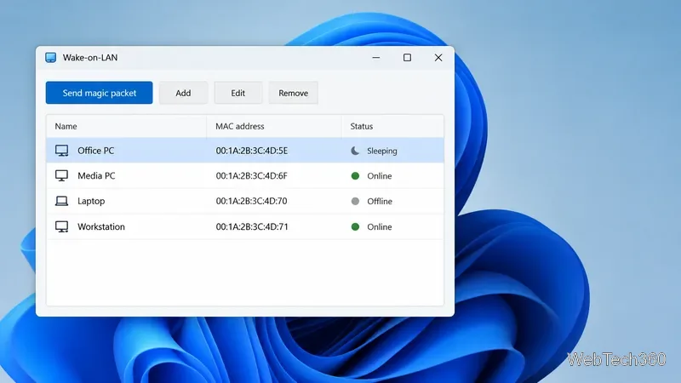681x383 pixels.
Task: Select the Office PC monitor icon
Action: click(x=61, y=151)
